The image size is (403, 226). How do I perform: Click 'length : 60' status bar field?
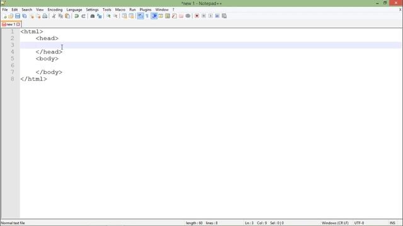pyautogui.click(x=195, y=223)
